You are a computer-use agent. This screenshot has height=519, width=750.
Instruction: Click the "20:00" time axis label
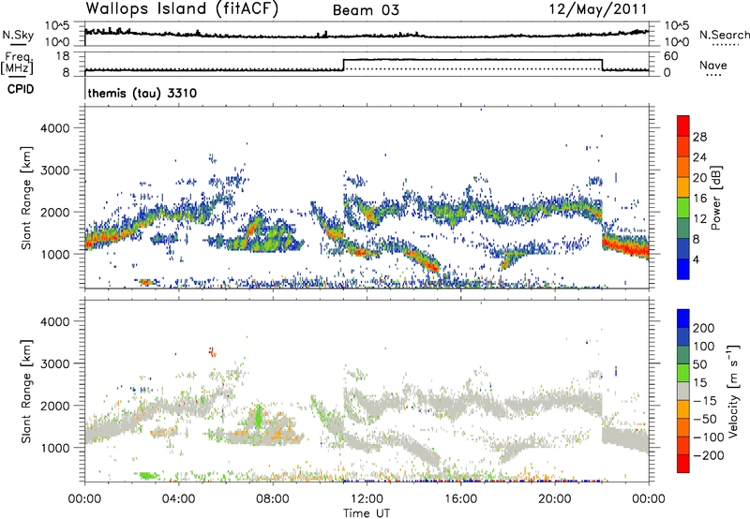pos(554,499)
